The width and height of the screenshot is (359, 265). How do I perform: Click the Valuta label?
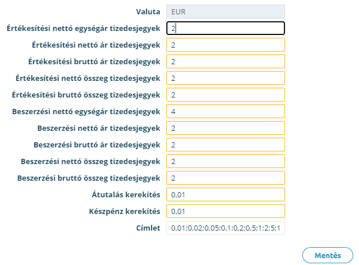(148, 11)
